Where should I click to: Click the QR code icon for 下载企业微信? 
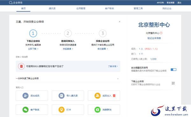[173, 83]
